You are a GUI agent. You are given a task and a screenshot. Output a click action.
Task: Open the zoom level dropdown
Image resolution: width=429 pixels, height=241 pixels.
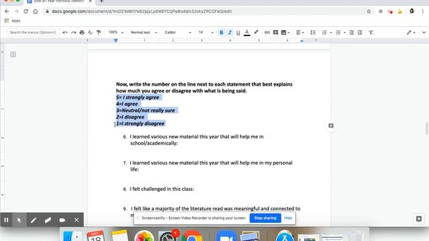click(x=116, y=32)
